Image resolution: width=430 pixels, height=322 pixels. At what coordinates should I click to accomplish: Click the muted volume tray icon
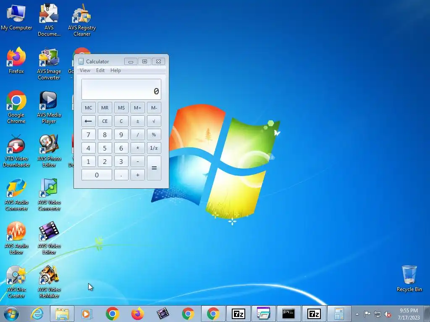(388, 314)
